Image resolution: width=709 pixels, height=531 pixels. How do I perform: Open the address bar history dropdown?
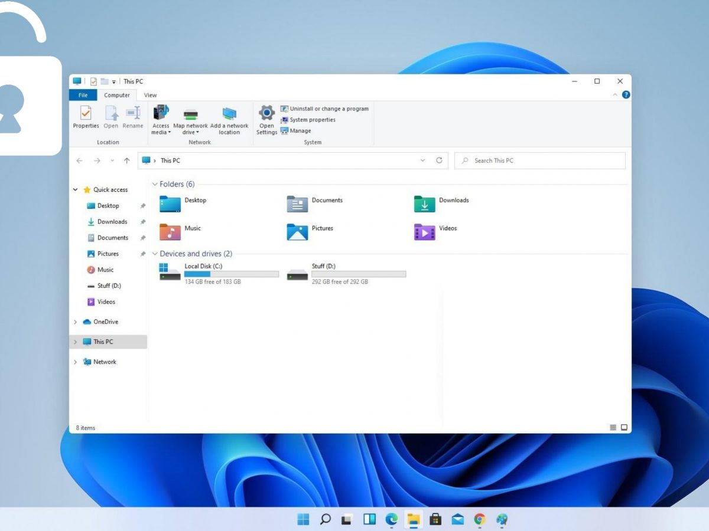tap(422, 160)
